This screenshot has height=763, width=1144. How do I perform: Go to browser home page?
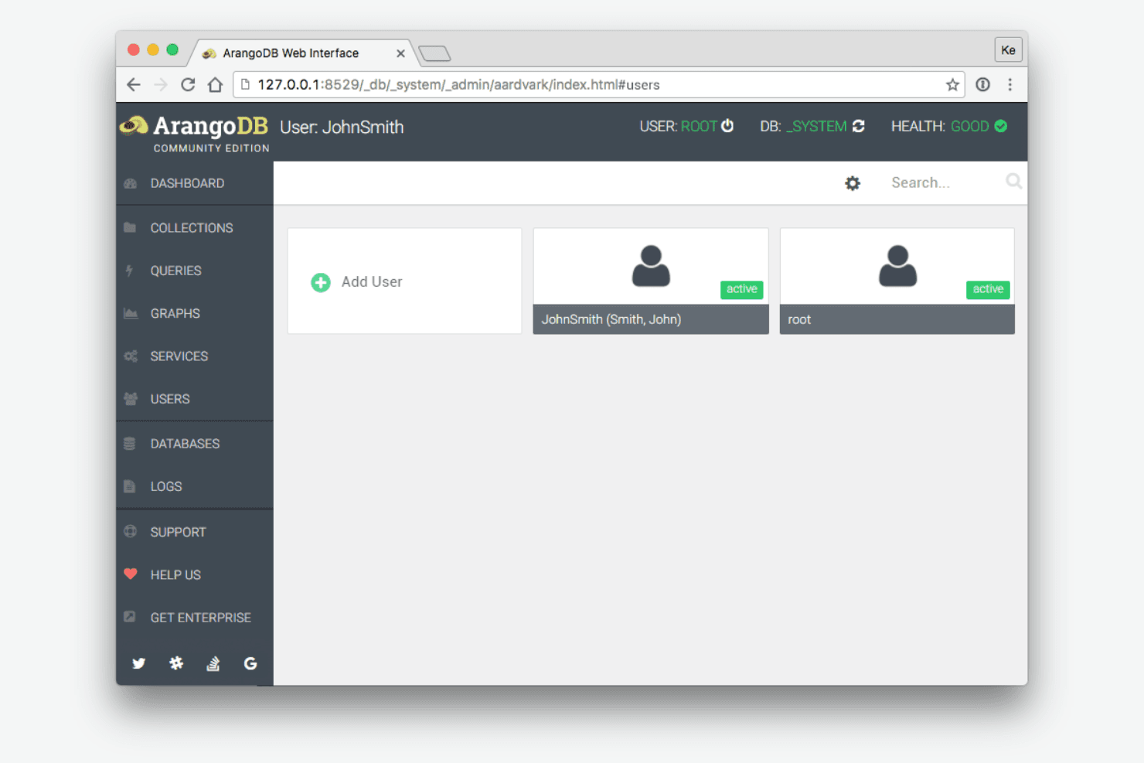tap(215, 85)
